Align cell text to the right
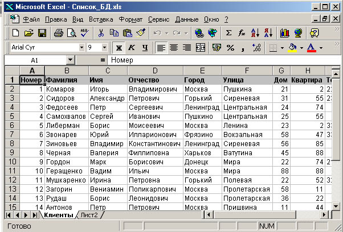Image resolution: width=343 pixels, height=232 pixels. point(187,47)
